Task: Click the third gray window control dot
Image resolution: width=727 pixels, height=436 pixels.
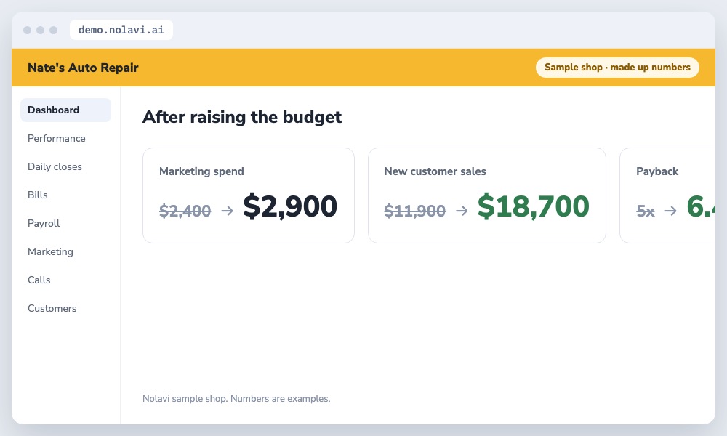Action: click(53, 30)
